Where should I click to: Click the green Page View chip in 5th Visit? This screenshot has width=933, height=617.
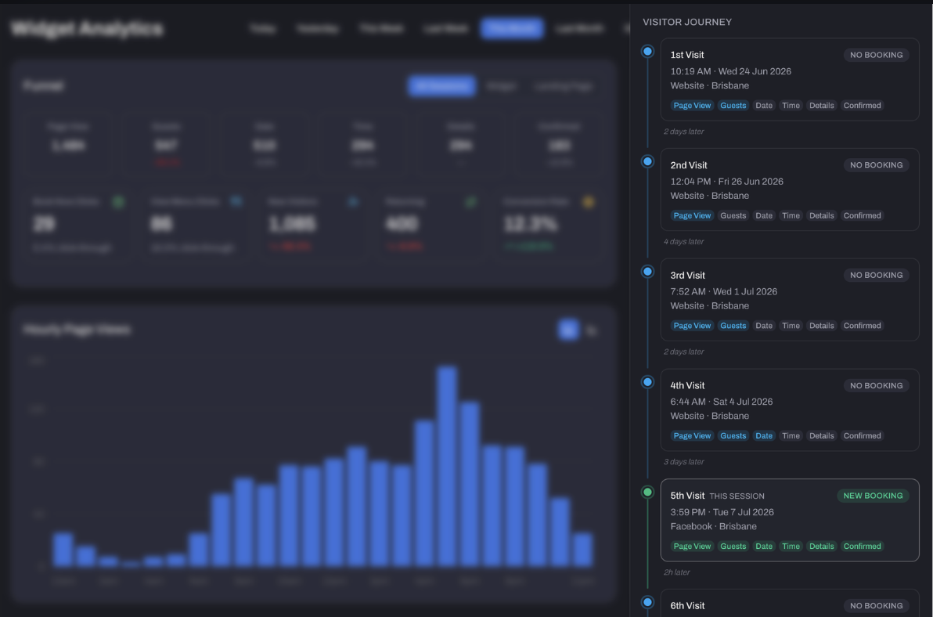692,547
